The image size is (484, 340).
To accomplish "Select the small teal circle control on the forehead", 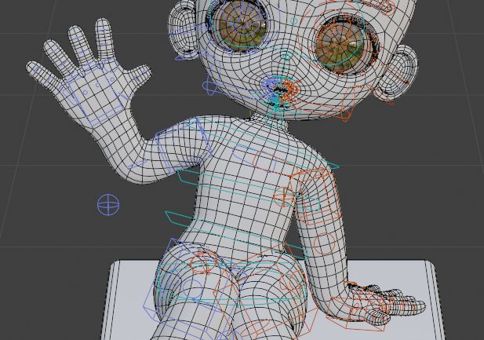I will pyautogui.click(x=293, y=21).
